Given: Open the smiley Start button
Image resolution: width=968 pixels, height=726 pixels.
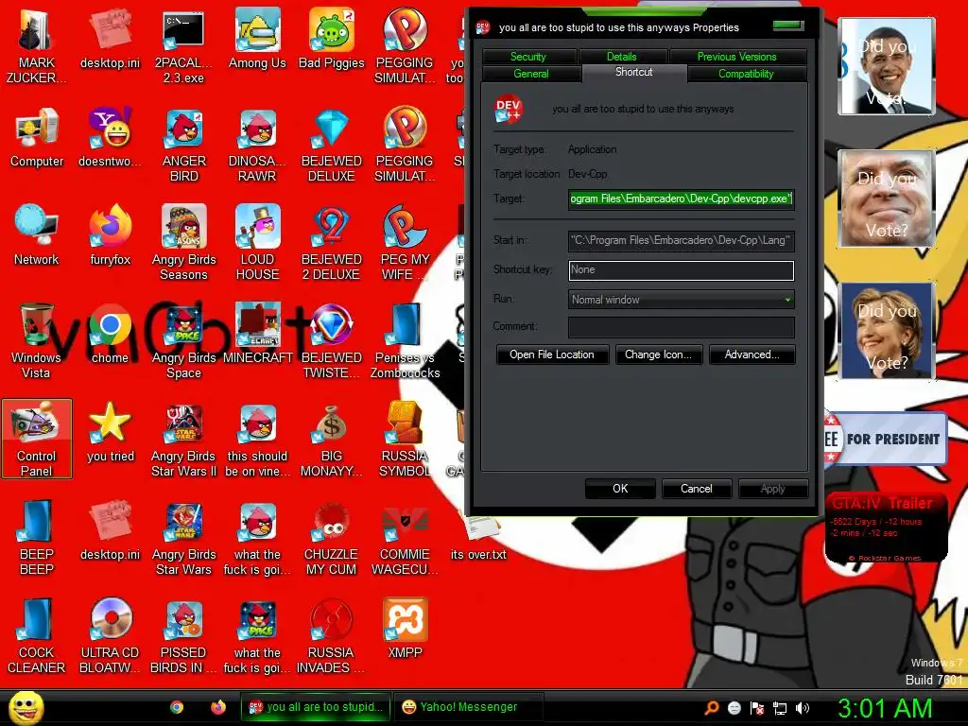Looking at the screenshot, I should click(26, 707).
